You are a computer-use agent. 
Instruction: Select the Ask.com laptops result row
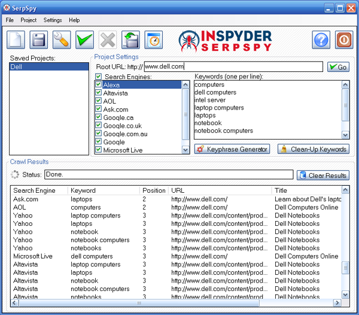[x=176, y=199]
